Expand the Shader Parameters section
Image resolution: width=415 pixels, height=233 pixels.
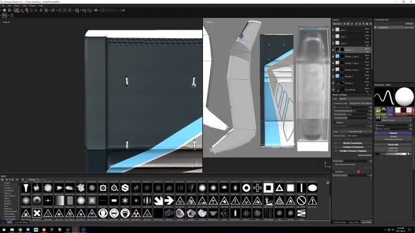click(353, 143)
